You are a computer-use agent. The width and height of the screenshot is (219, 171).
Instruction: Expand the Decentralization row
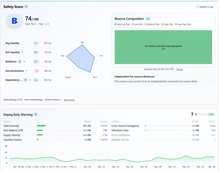point(26,71)
